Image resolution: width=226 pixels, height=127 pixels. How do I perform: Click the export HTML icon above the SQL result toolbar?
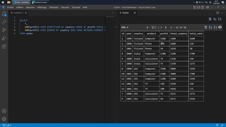click(x=215, y=19)
